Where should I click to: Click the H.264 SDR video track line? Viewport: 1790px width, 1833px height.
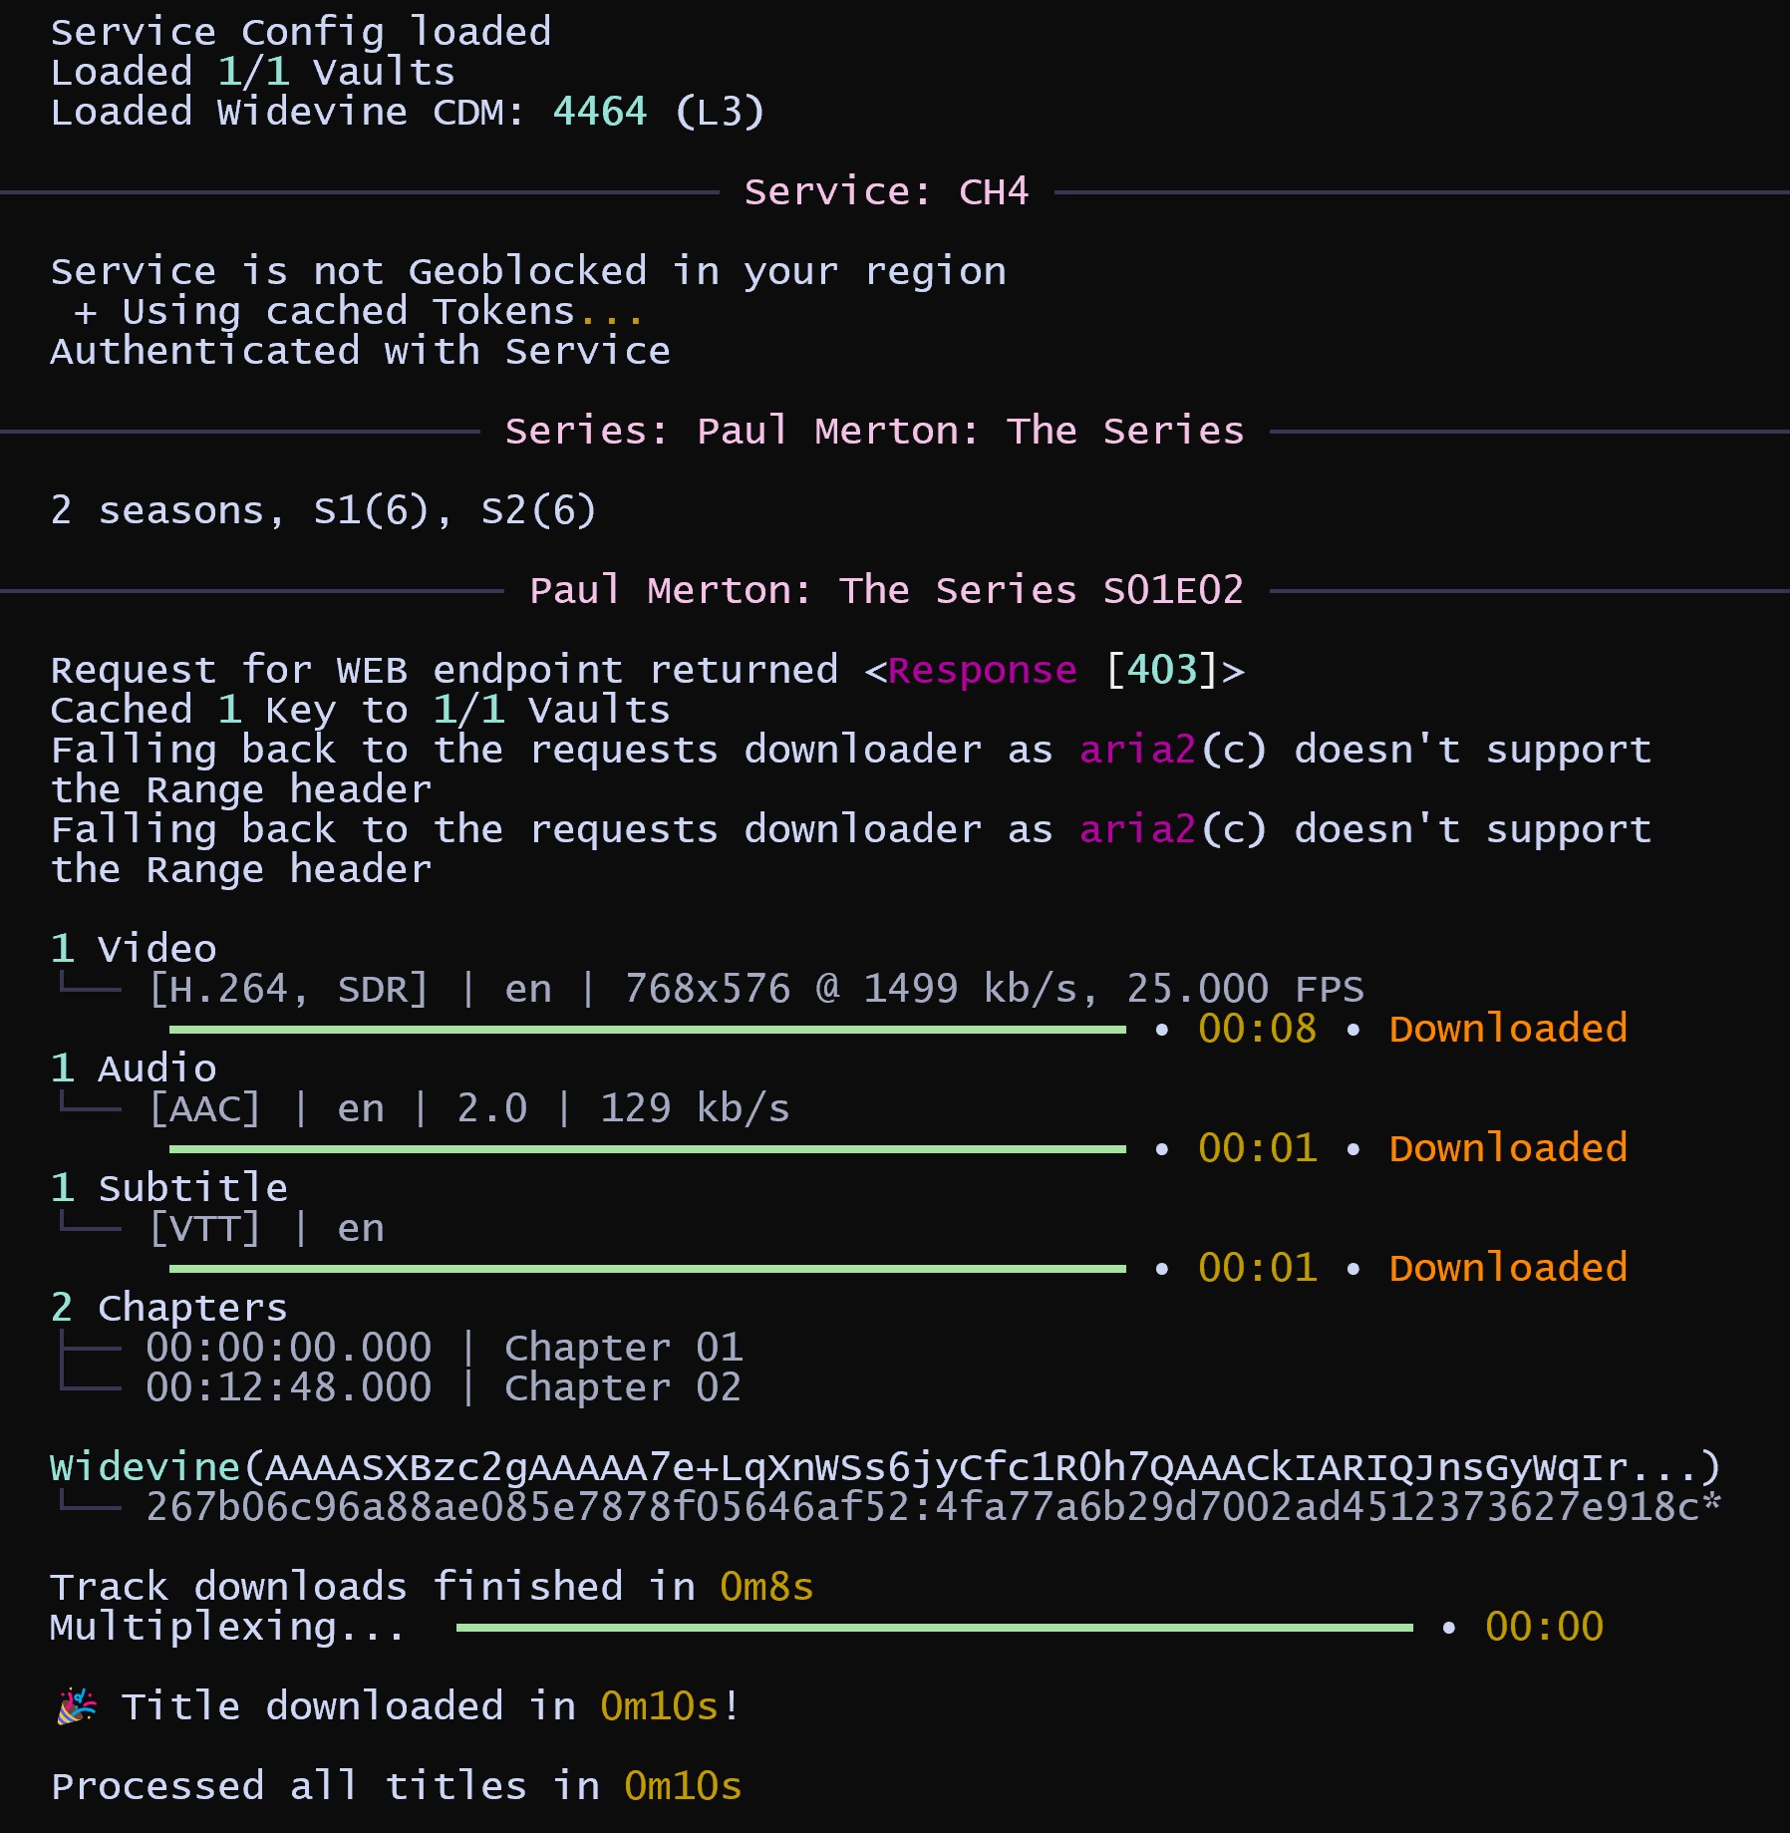tap(754, 989)
